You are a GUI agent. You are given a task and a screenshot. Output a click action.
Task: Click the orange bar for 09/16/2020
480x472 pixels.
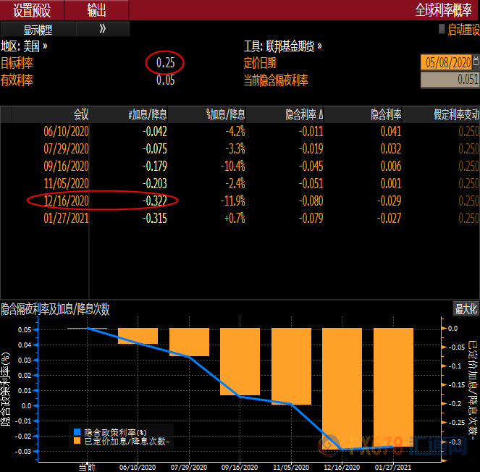240,361
